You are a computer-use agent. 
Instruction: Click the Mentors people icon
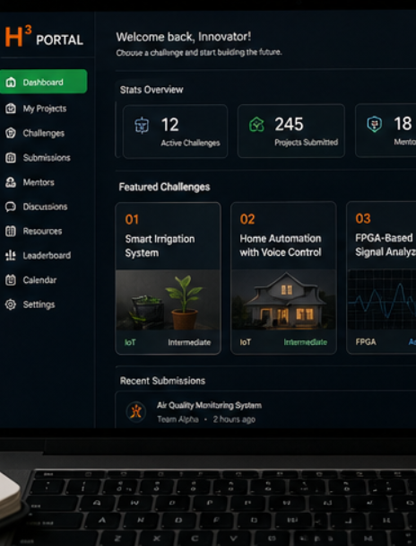[x=11, y=182]
